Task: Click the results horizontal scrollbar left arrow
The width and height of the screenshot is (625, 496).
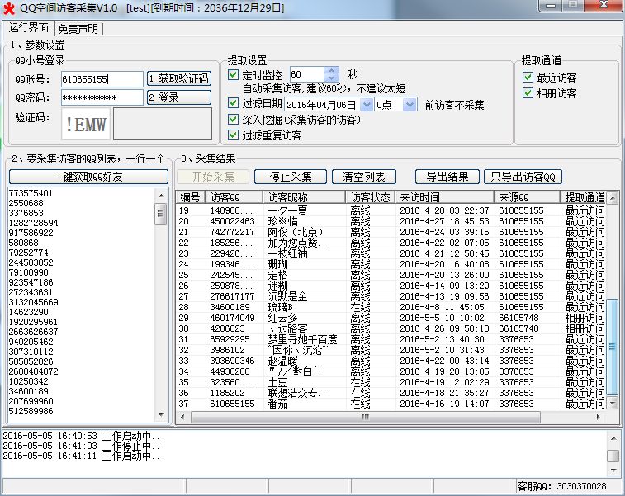Action: [x=183, y=417]
